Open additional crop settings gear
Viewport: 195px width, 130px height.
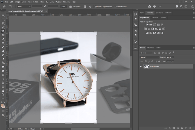click(x=90, y=6)
